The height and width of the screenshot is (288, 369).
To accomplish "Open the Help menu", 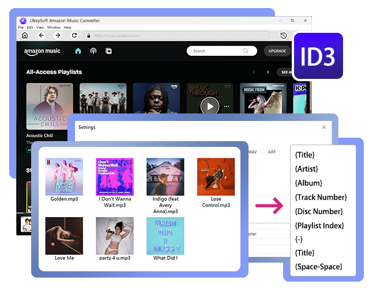I will [67, 28].
